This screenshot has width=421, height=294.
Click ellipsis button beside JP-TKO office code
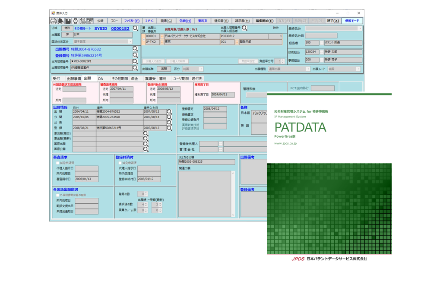coord(162,42)
